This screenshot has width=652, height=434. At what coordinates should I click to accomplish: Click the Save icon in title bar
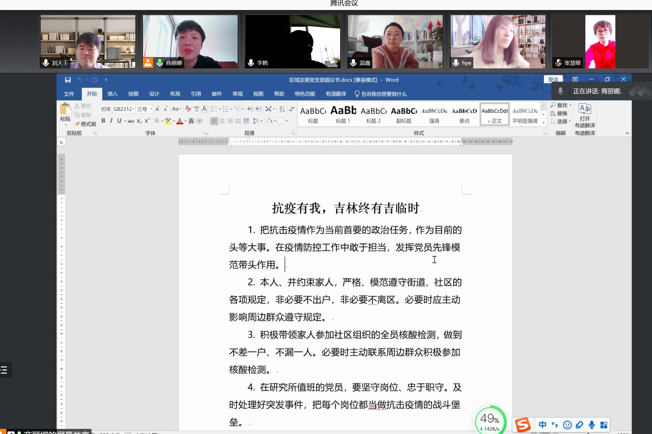coord(68,80)
